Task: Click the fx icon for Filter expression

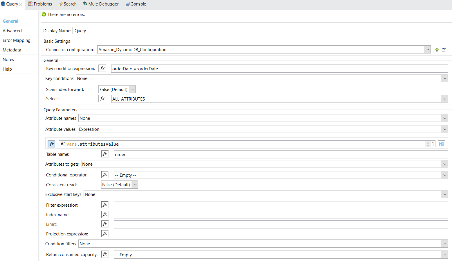Action: point(105,205)
